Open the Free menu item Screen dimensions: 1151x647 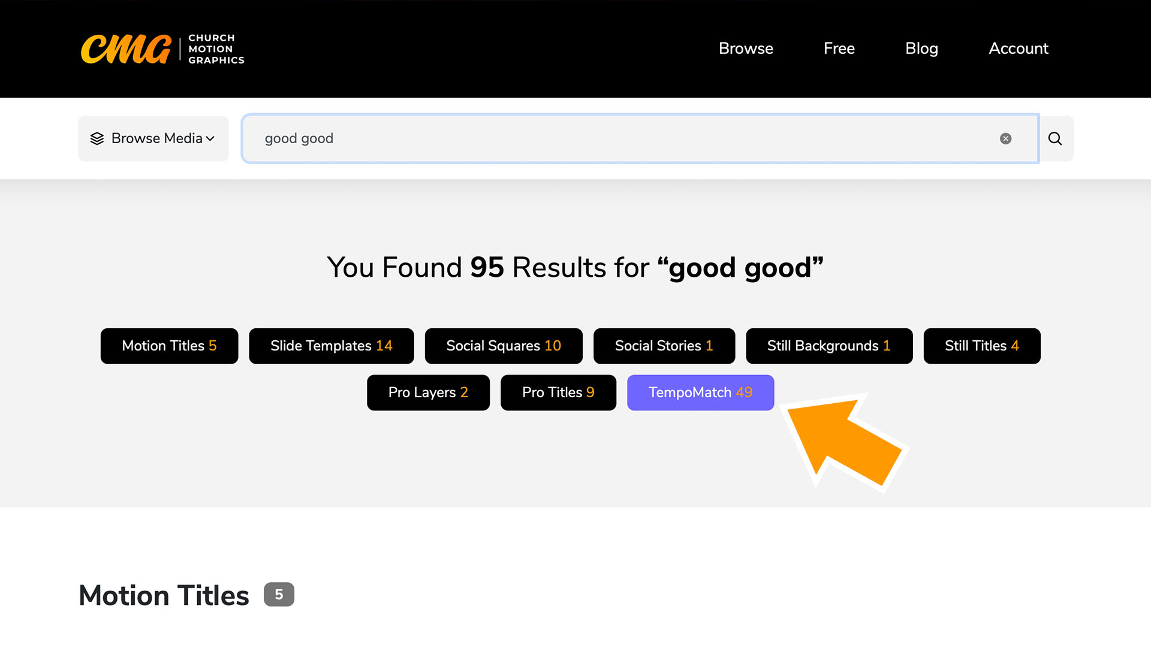839,49
